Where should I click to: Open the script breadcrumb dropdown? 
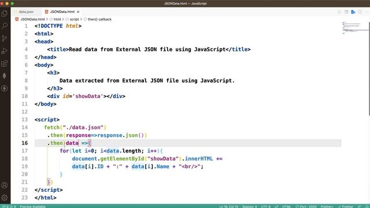[x=74, y=19]
